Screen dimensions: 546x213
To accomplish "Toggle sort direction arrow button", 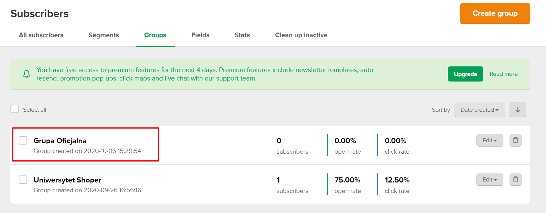I will (517, 110).
